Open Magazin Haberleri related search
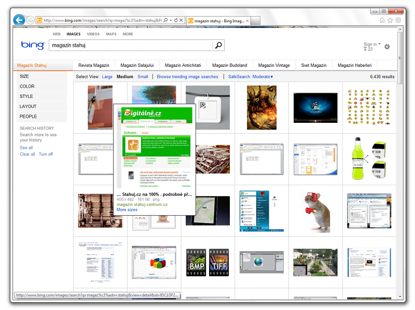Viewport: 415px width, 310px height. click(355, 65)
